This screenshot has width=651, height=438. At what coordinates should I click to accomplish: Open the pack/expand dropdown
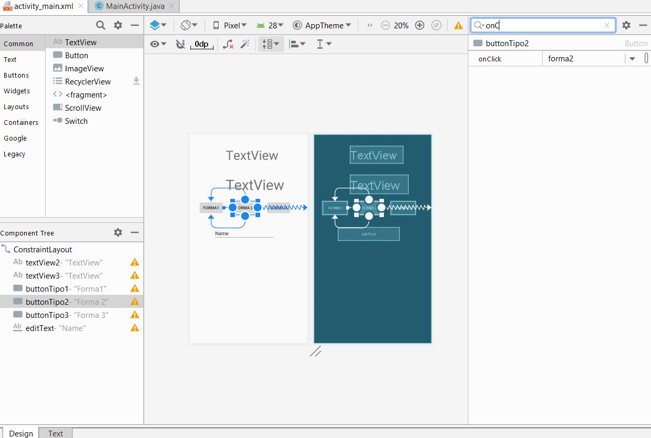click(271, 44)
